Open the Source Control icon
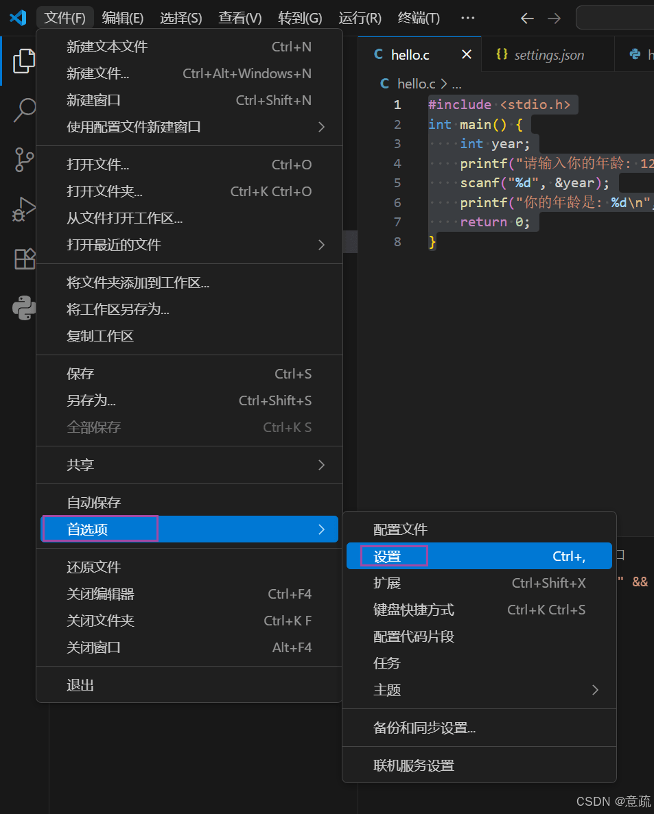 [23, 159]
